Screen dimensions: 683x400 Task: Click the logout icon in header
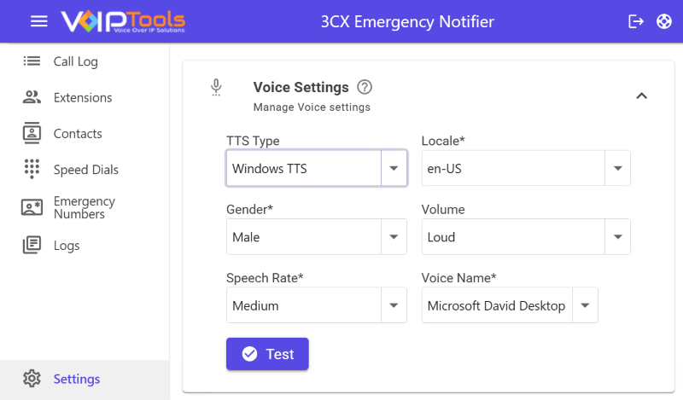pyautogui.click(x=636, y=21)
